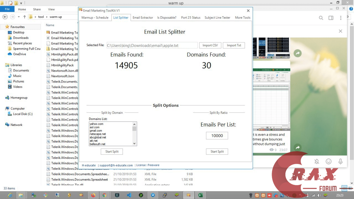This screenshot has height=199, width=354.
Task: Click the microphone voice message icon
Action: point(340,161)
